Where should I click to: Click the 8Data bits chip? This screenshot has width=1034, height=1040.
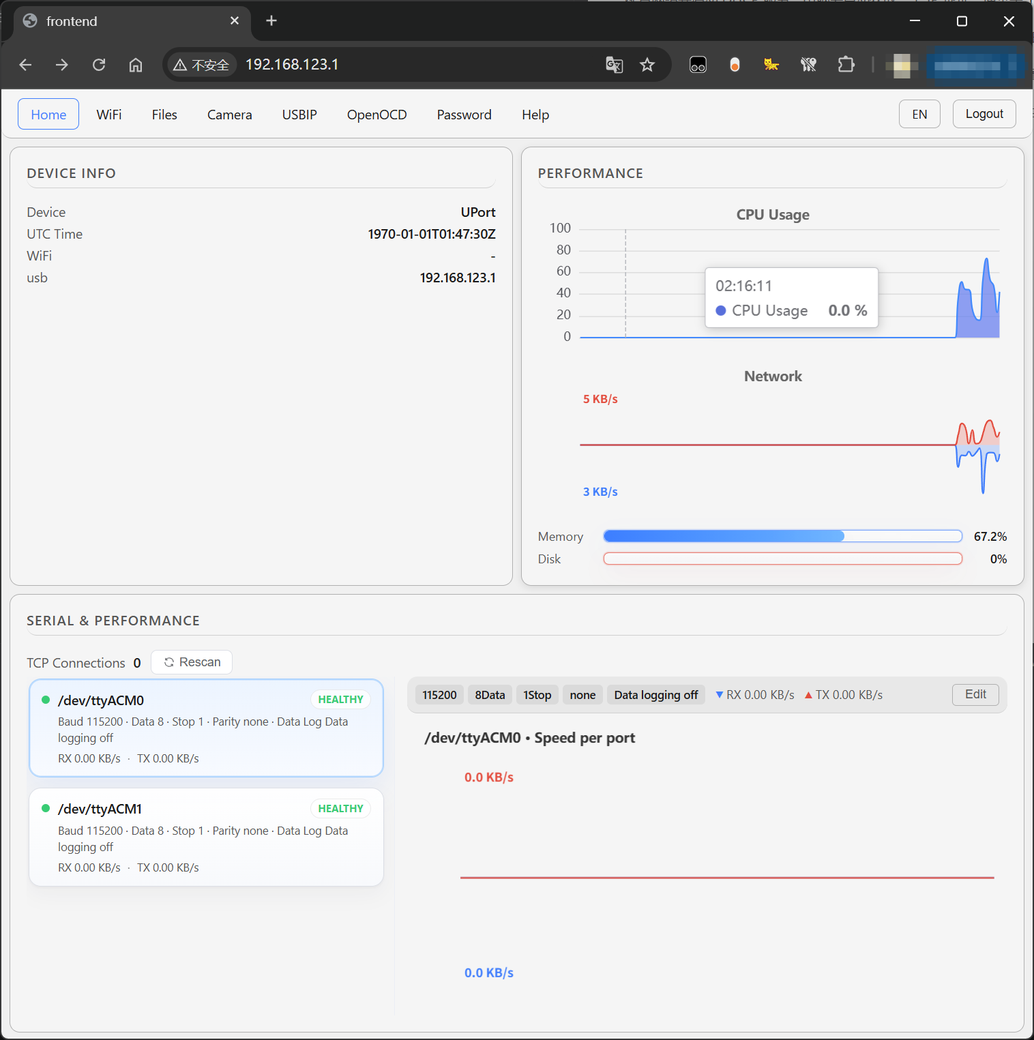(x=490, y=695)
